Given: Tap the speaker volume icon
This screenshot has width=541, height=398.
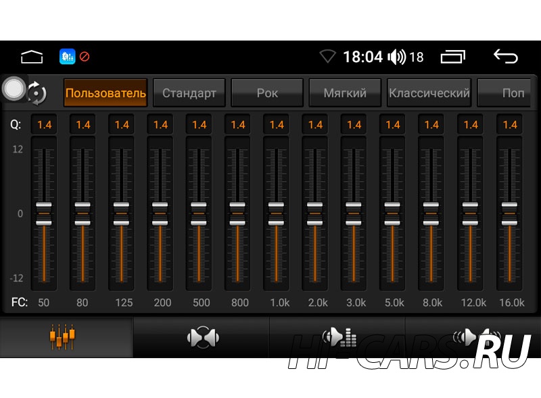Looking at the screenshot, I should coord(397,57).
